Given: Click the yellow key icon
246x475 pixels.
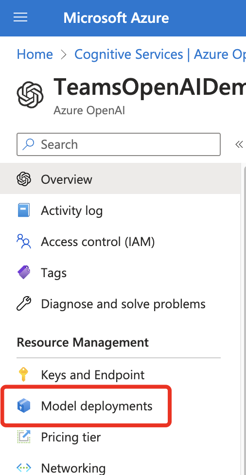Looking at the screenshot, I should point(23,374).
